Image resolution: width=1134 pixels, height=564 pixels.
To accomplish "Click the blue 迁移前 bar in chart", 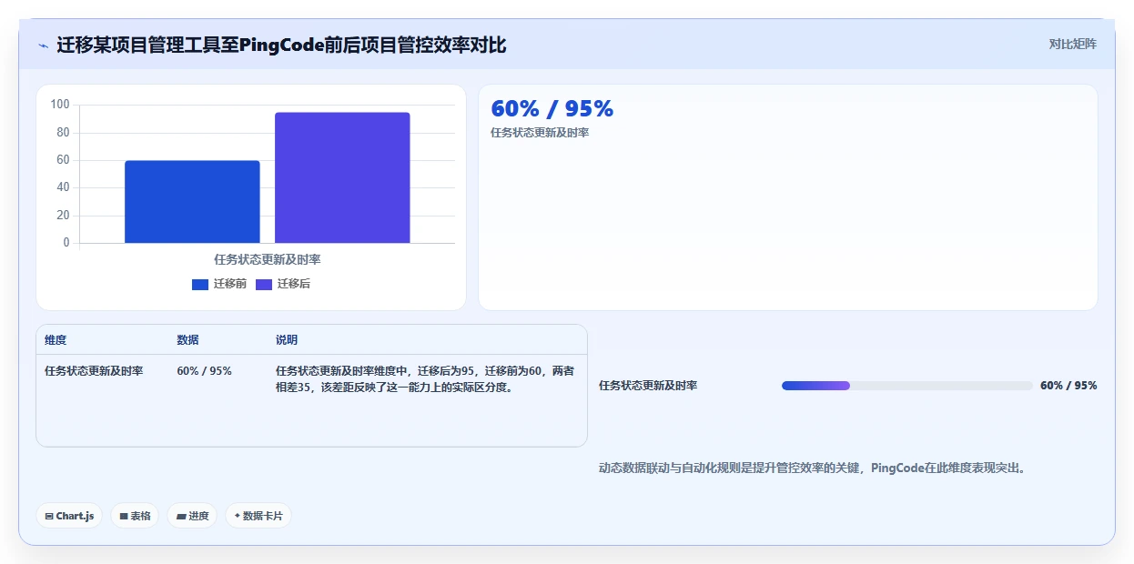I will [x=192, y=202].
